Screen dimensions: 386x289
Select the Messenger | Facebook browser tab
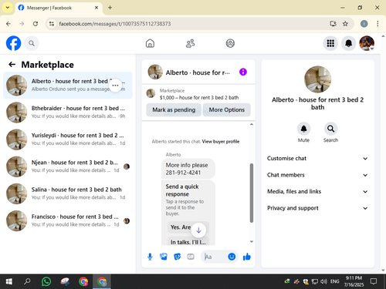(x=59, y=8)
